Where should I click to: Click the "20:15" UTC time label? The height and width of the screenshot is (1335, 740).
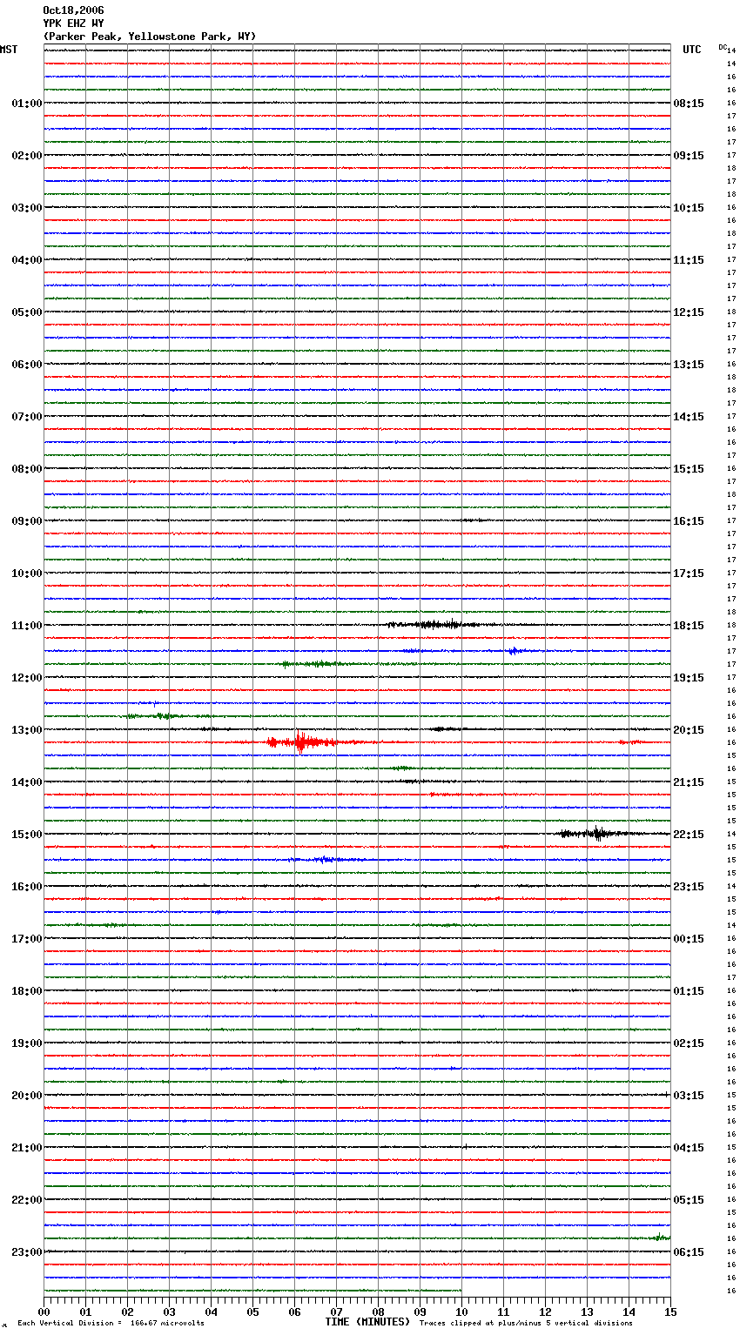(689, 730)
